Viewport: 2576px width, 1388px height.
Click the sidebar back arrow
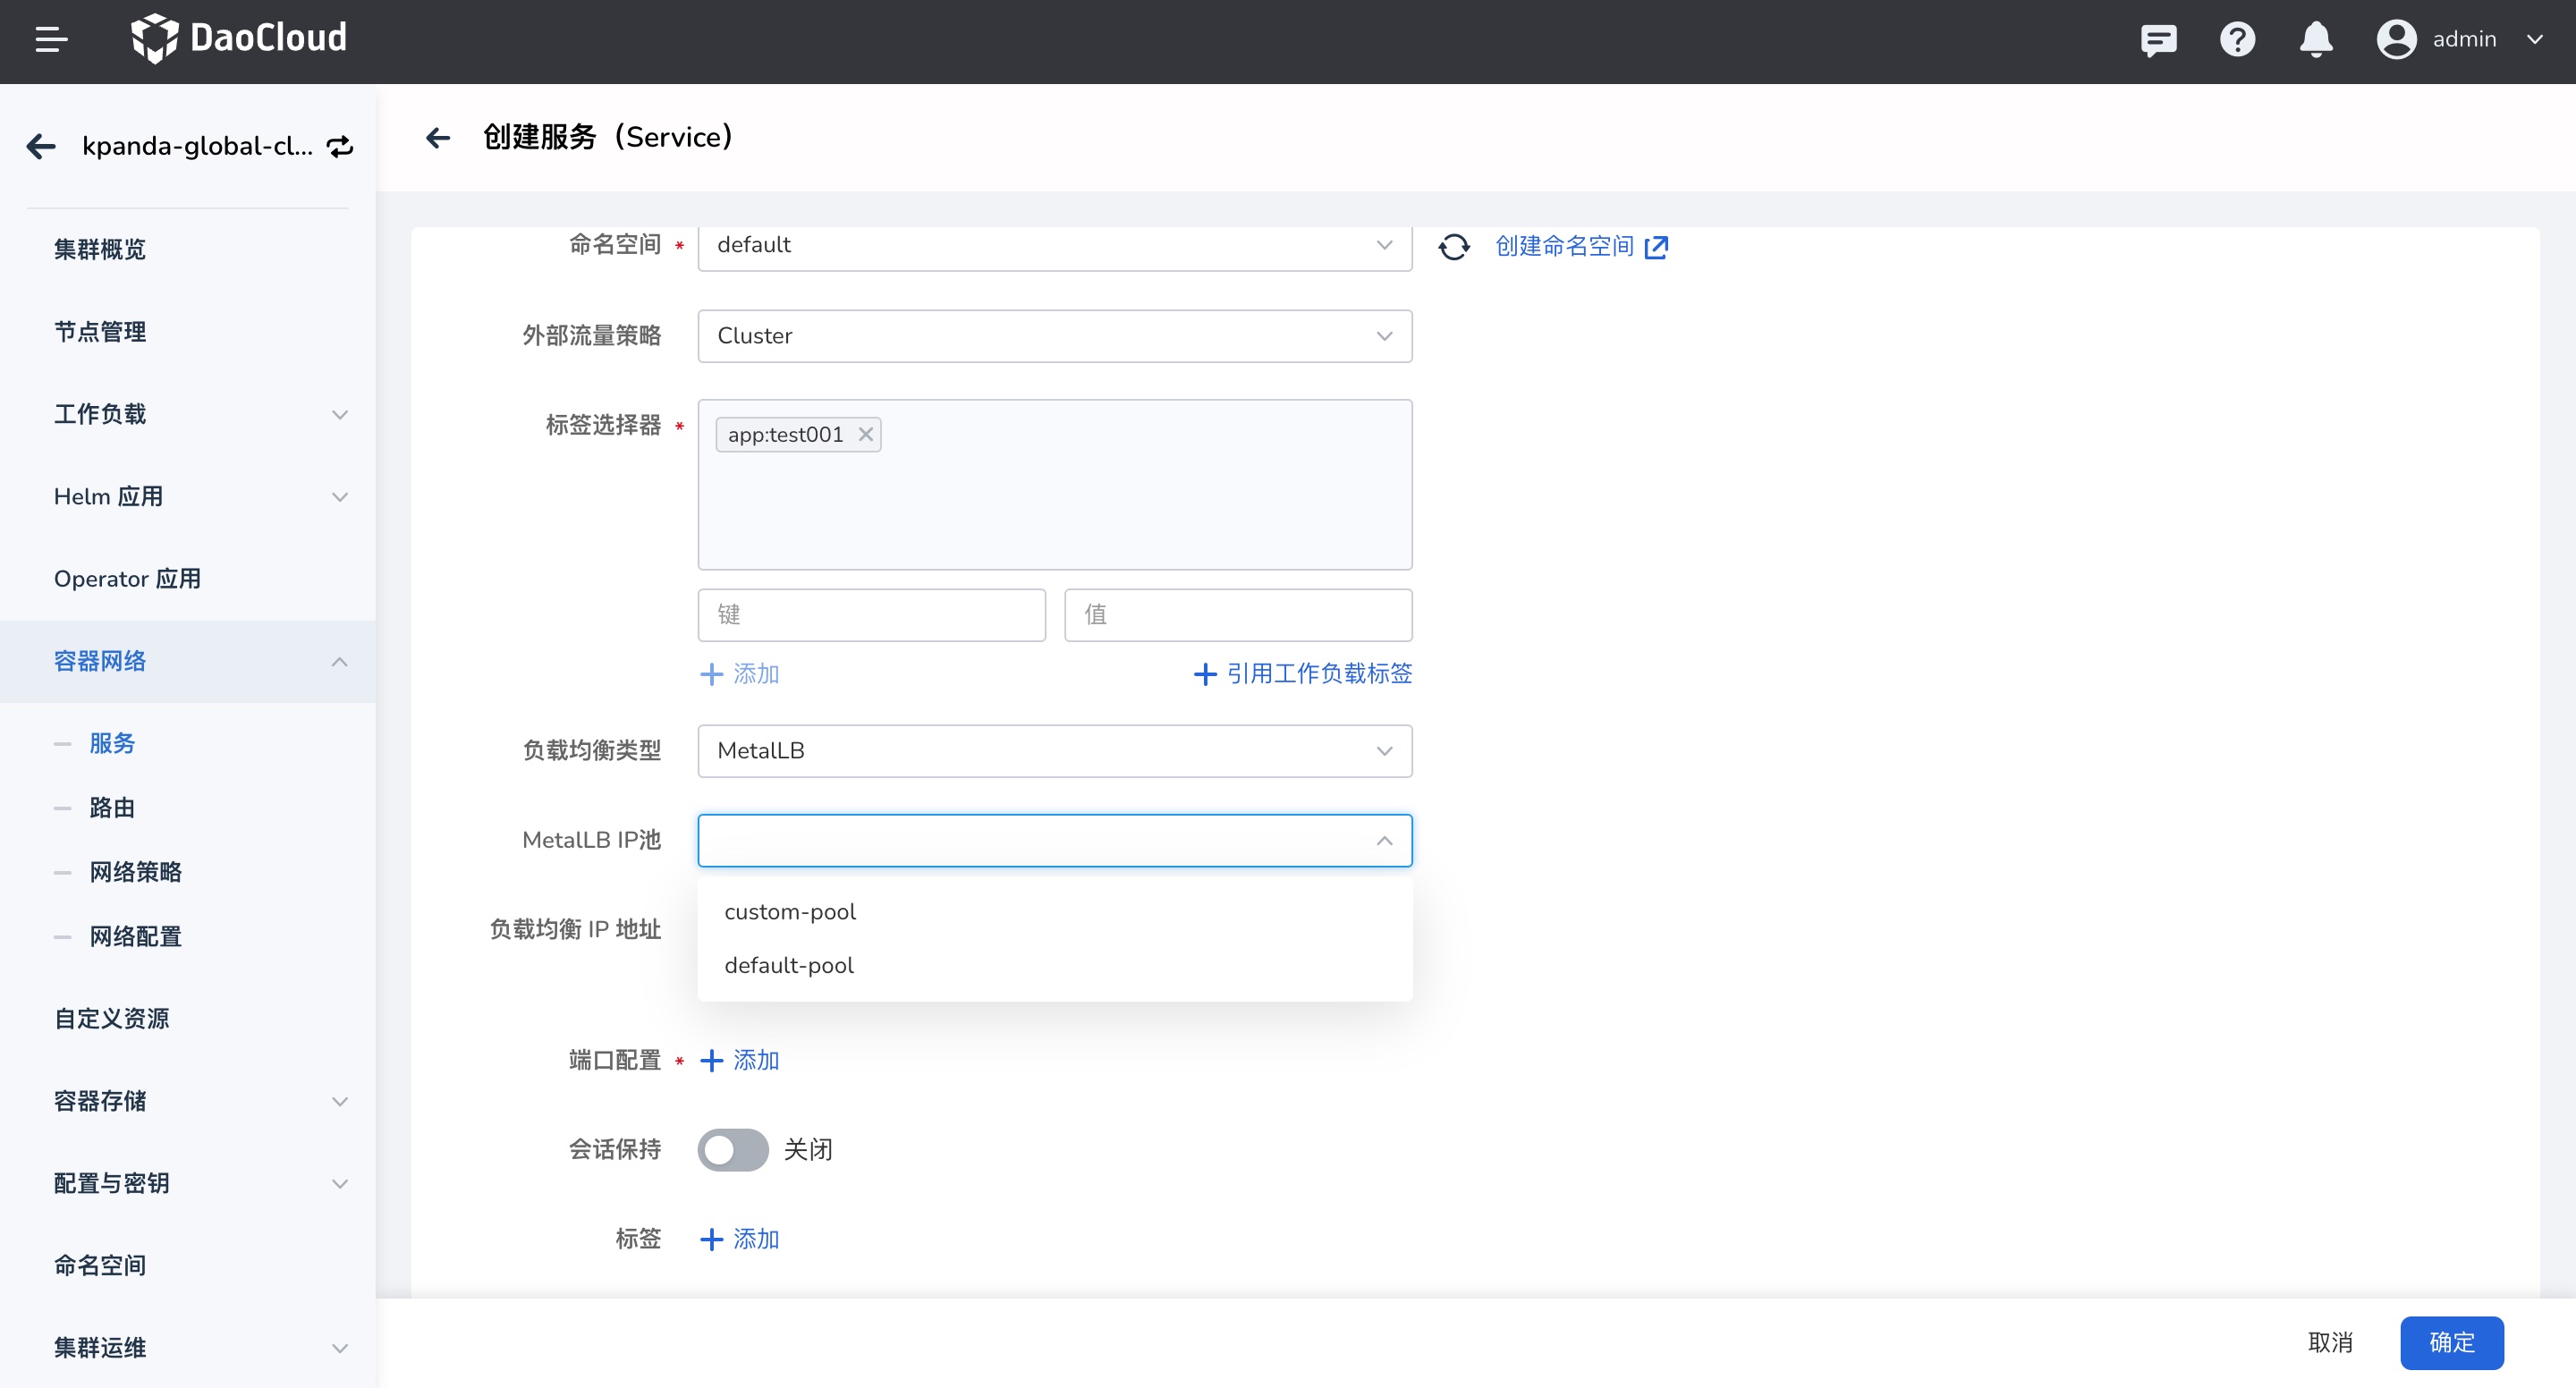(x=41, y=146)
